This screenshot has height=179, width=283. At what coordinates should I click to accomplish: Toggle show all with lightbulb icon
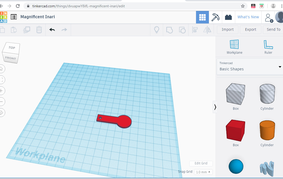click(x=157, y=30)
